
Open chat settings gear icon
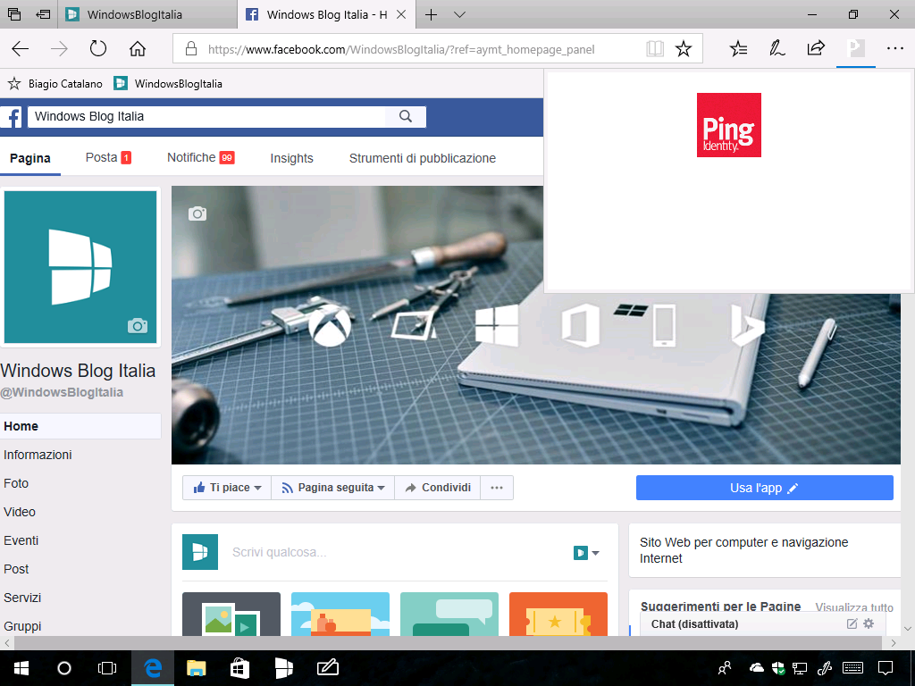coord(869,623)
